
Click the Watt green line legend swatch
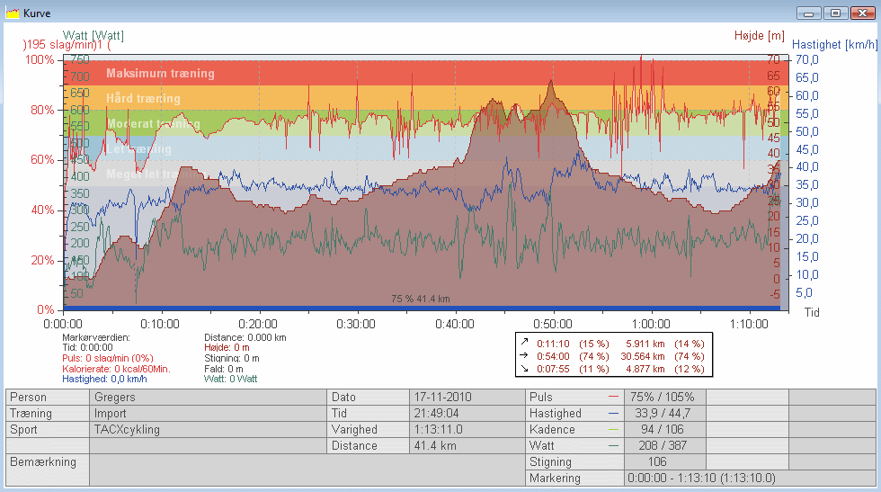(x=613, y=446)
